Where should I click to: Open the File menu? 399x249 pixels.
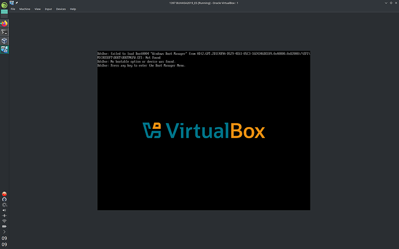13,9
